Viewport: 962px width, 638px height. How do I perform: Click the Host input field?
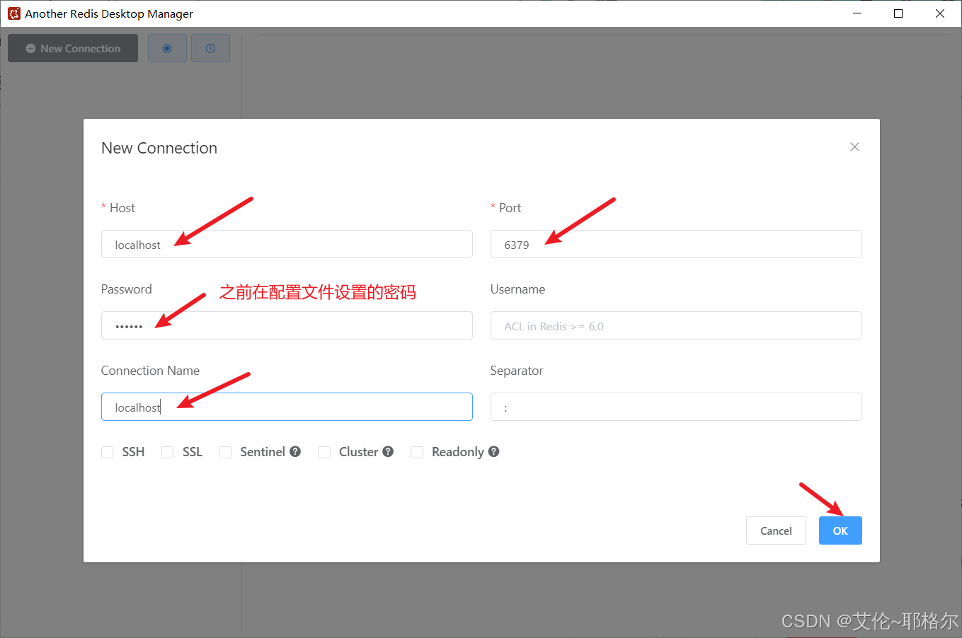tap(287, 244)
